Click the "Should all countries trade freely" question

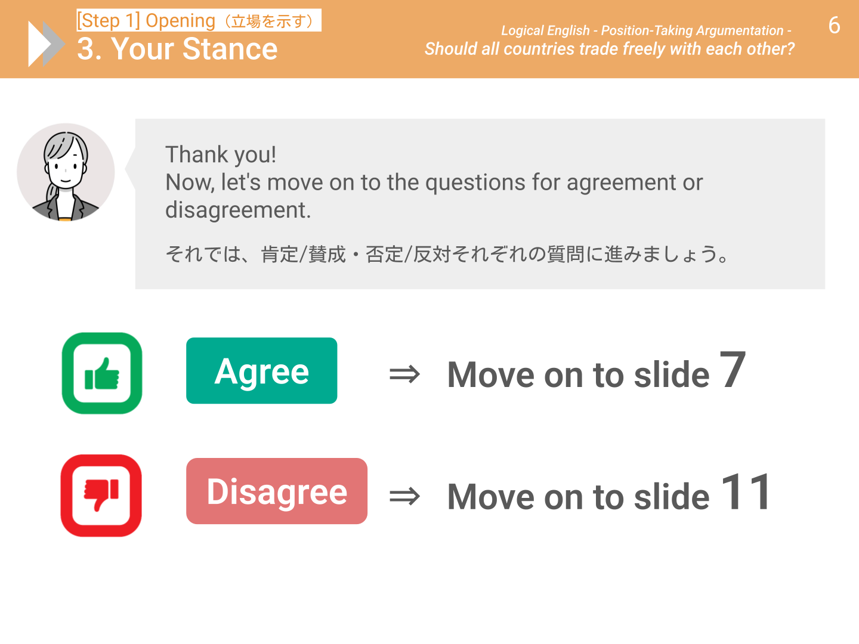click(609, 49)
